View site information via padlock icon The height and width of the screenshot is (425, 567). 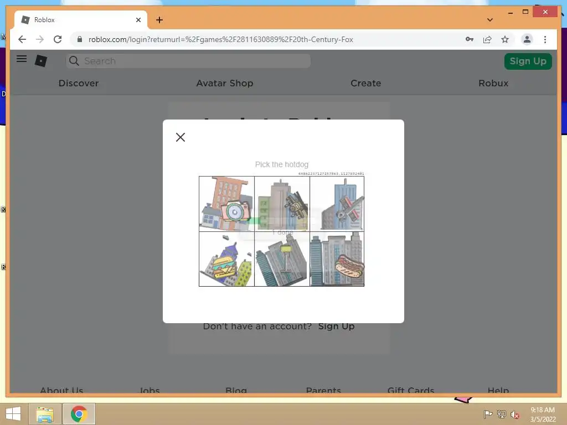[x=80, y=39]
